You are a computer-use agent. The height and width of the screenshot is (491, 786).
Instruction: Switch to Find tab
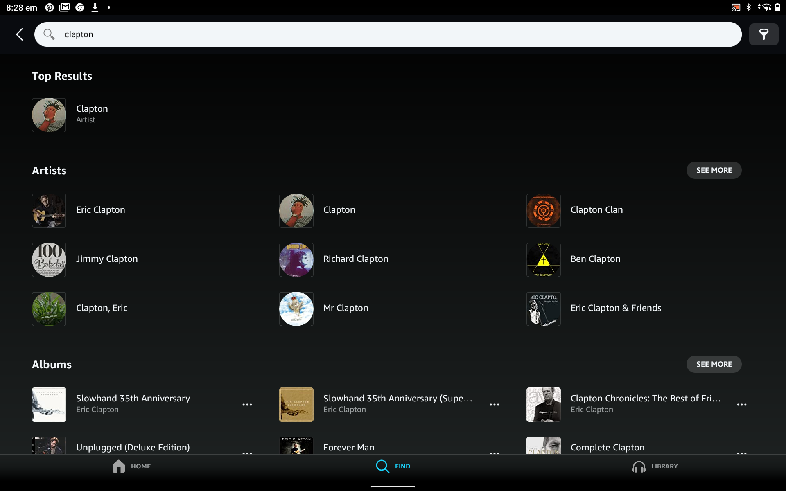coord(393,466)
